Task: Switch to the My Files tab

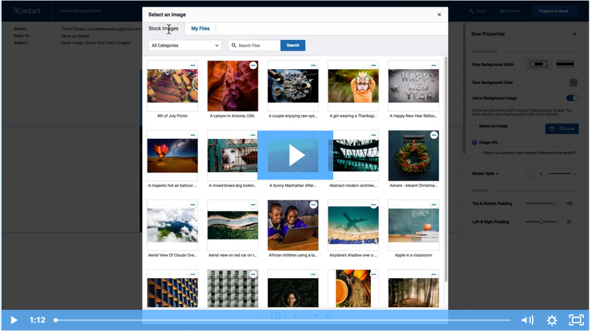Action: pyautogui.click(x=200, y=29)
